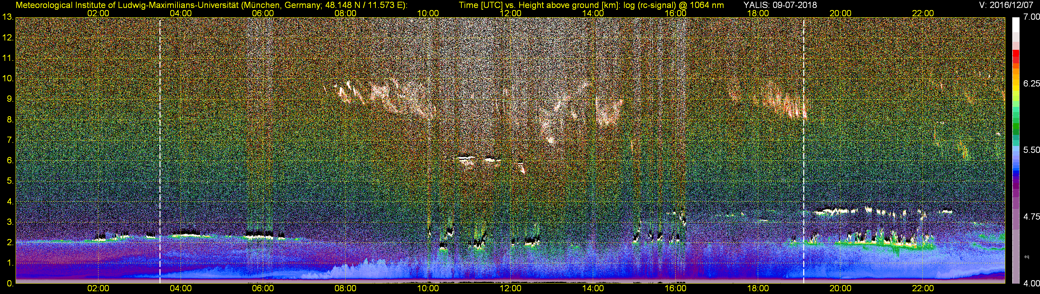
Task: Click the dashed white vertical marker near 03:30
Action: 160,150
